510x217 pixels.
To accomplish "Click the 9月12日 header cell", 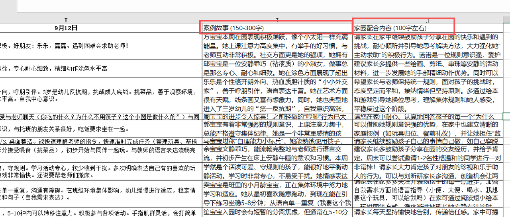I will point(66,28).
